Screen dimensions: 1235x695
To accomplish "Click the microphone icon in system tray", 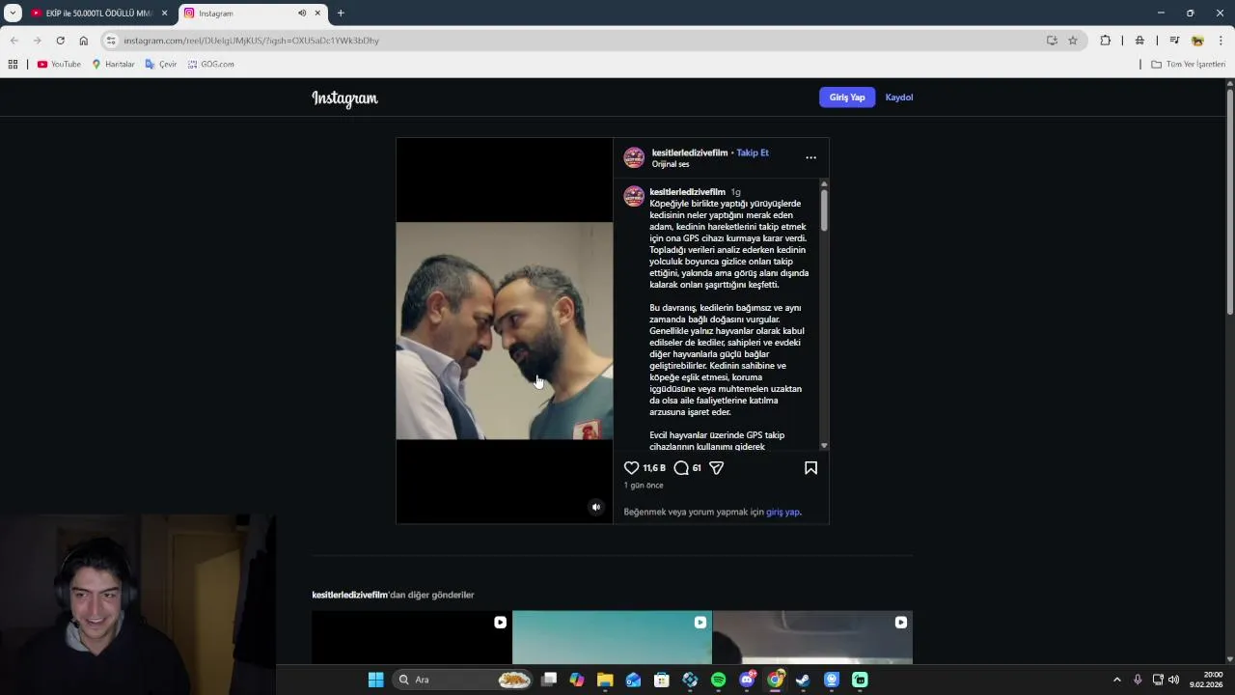I will tap(1138, 680).
